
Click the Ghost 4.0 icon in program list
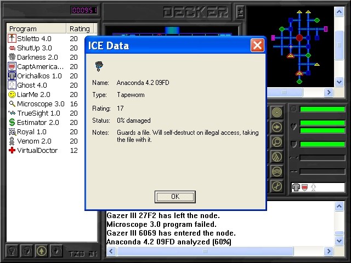coord(12,85)
